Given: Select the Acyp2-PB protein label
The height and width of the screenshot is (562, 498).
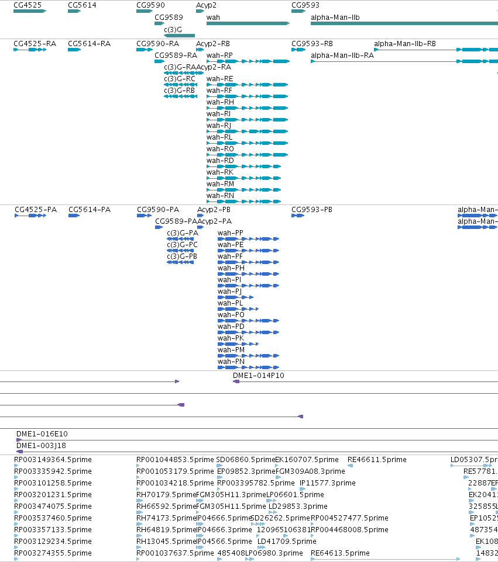Looking at the screenshot, I should (x=214, y=210).
